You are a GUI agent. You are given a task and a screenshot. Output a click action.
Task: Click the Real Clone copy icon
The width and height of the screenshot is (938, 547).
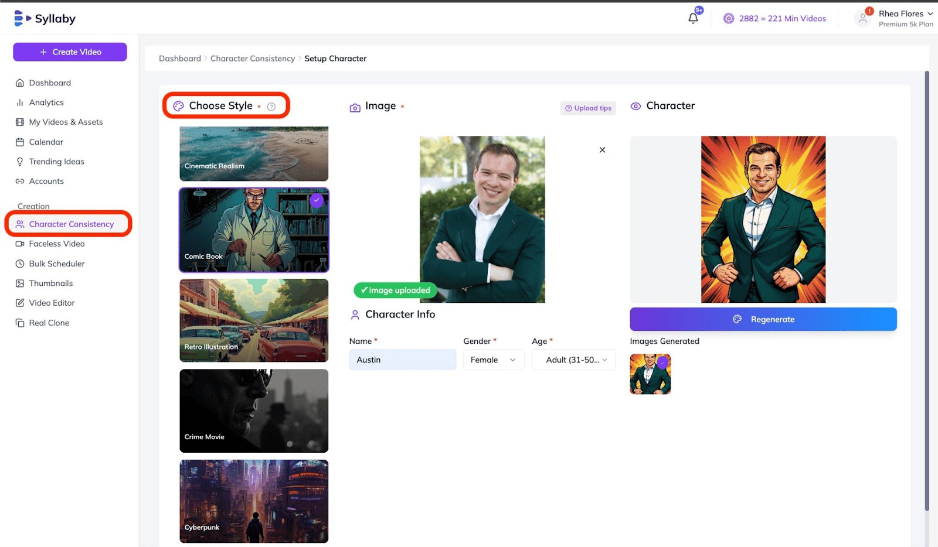pos(20,323)
